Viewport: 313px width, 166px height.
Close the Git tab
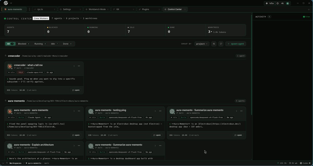pyautogui.click(x=134, y=9)
